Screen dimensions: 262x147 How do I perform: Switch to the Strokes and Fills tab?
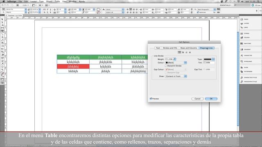pos(170,48)
